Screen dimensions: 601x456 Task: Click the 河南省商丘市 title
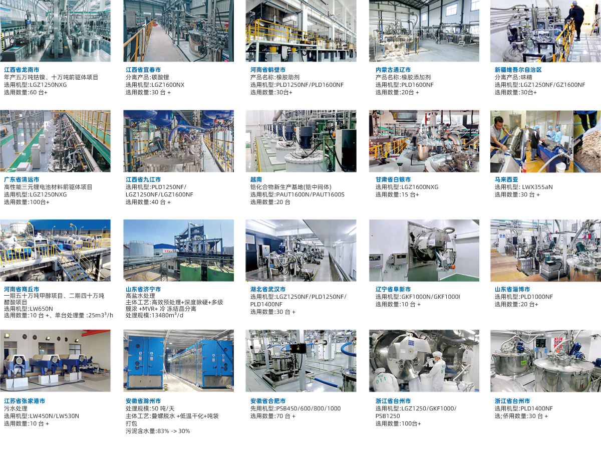point(22,289)
